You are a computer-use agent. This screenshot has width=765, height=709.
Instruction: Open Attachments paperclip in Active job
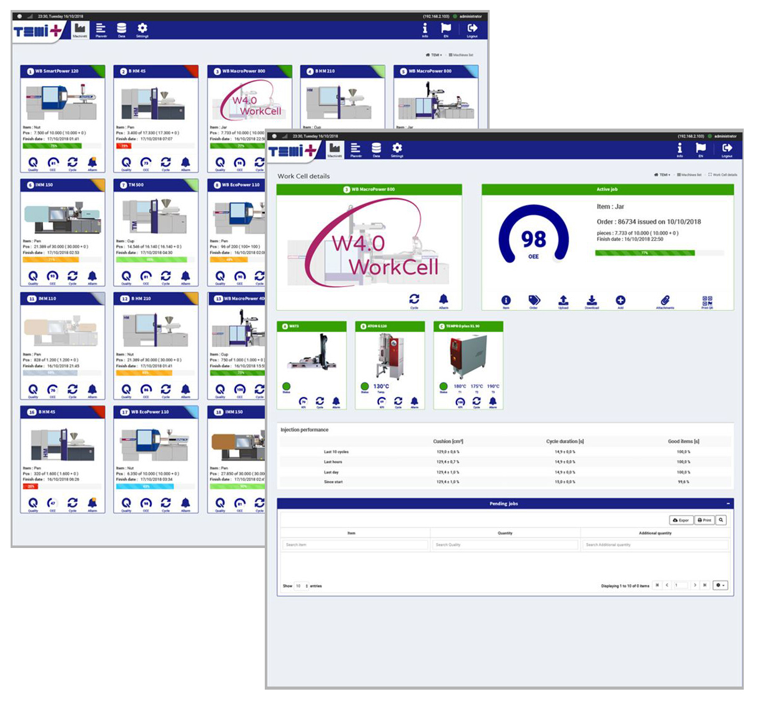[665, 301]
